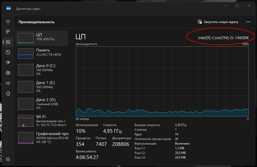Click the Потоки count 7407
Viewport: 257px width, 167px height.
click(101, 144)
